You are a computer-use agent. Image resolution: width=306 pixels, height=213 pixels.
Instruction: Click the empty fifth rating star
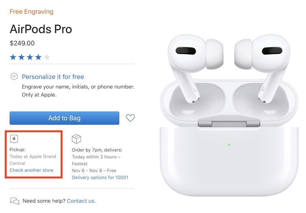(47, 57)
